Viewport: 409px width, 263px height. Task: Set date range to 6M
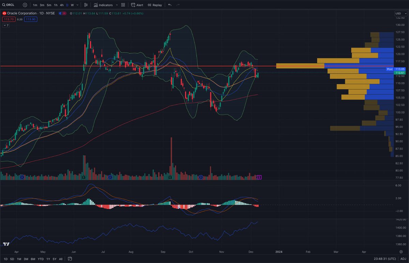33,259
